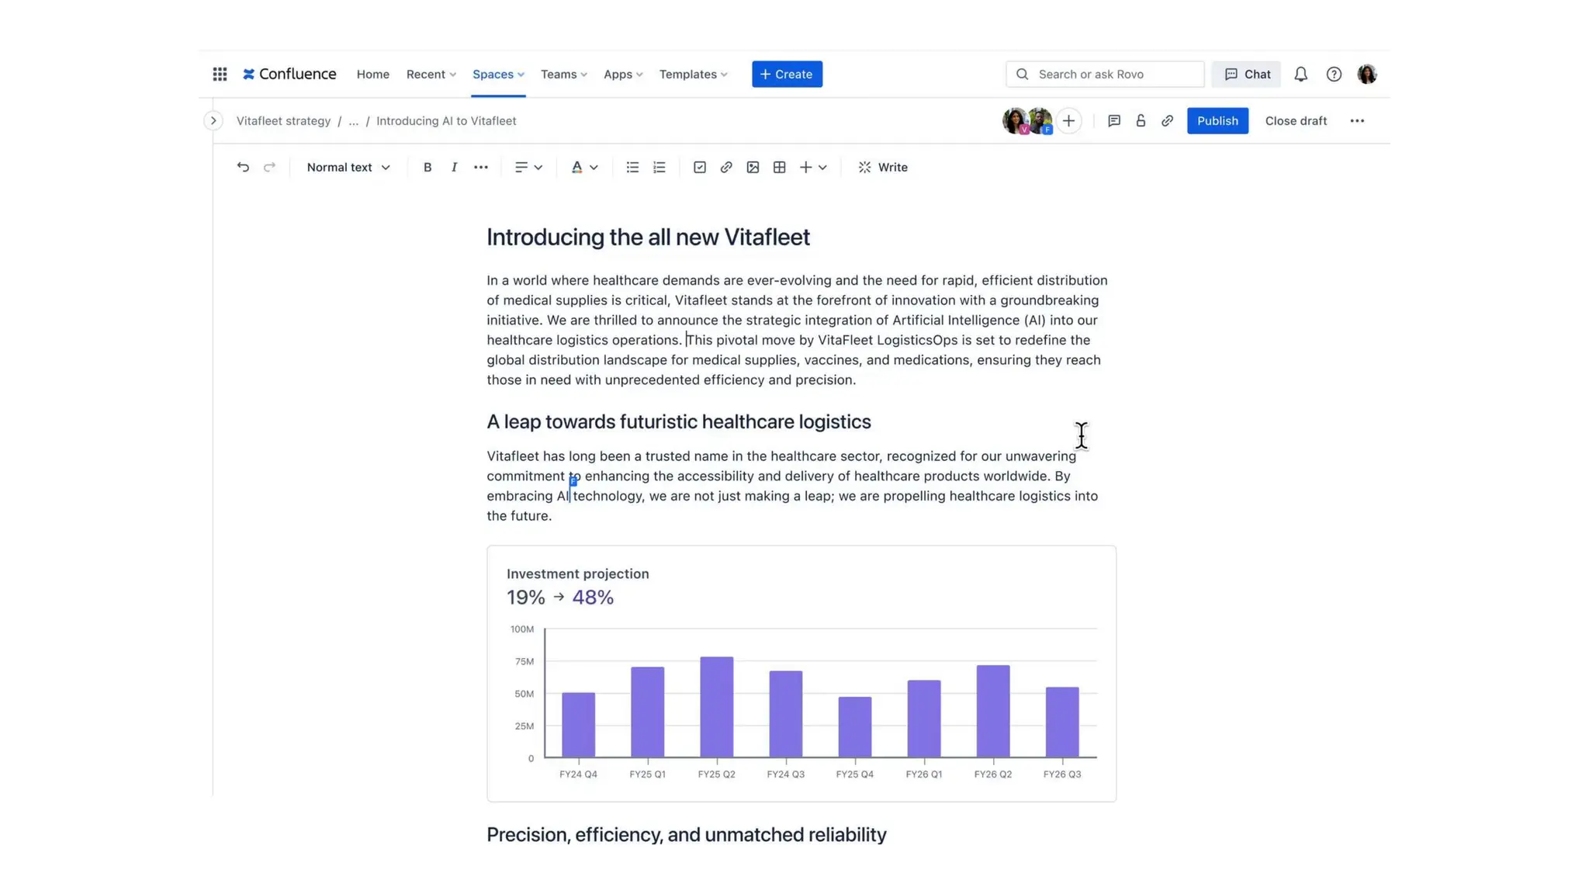
Task: Expand the left sidebar chevron
Action: 213,120
